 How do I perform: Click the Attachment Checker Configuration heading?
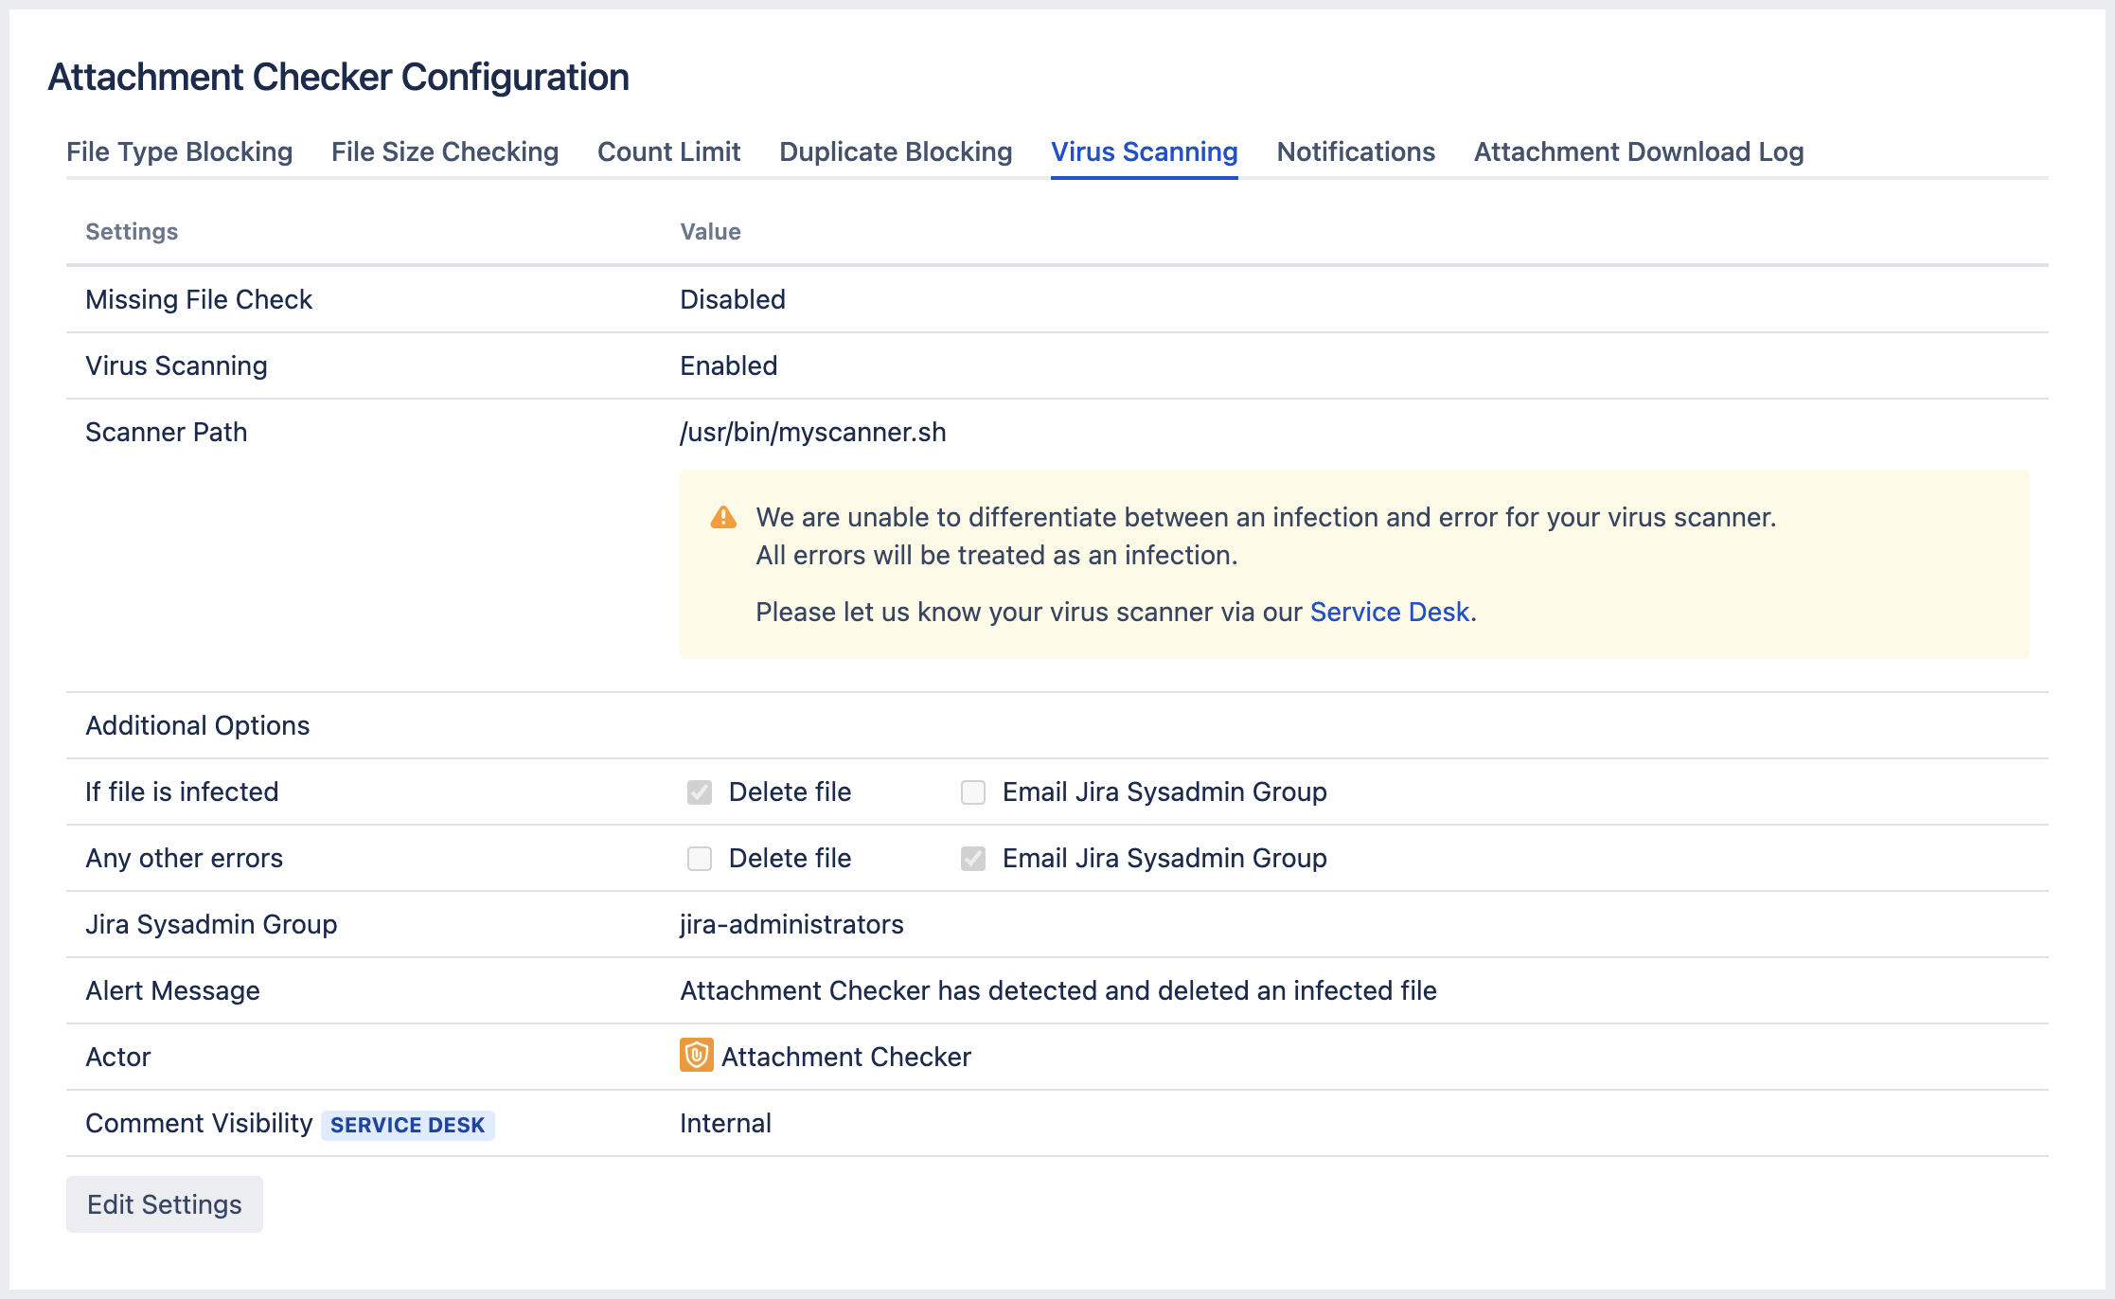click(338, 77)
